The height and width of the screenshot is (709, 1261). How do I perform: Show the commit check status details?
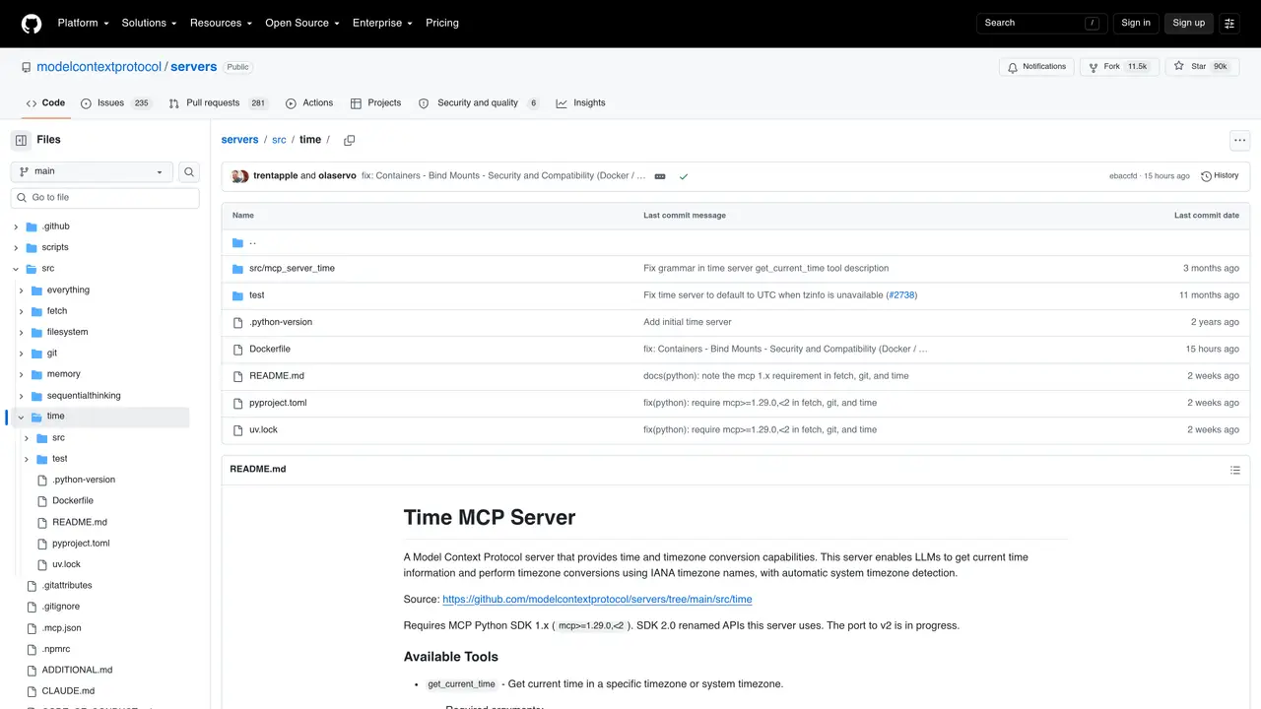tap(683, 176)
